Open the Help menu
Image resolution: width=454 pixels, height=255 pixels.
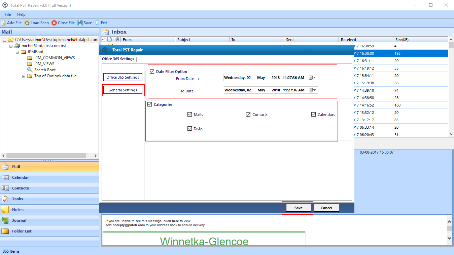point(21,14)
